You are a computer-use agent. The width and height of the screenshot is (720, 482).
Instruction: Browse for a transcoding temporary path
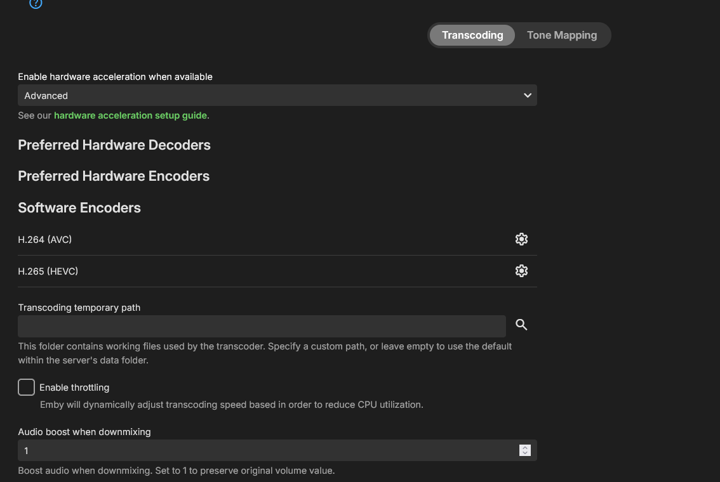[521, 325]
